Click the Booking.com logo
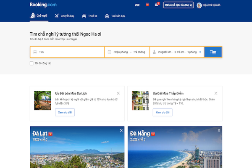 pyautogui.click(x=43, y=5)
